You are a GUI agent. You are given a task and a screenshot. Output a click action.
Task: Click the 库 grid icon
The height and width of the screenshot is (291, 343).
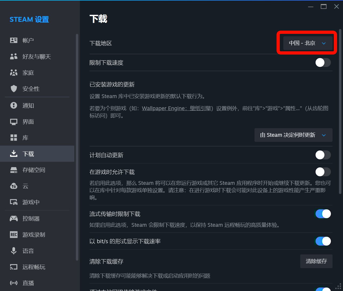pyautogui.click(x=14, y=138)
